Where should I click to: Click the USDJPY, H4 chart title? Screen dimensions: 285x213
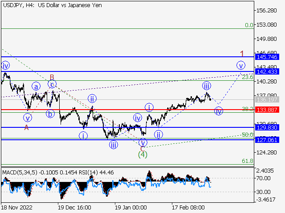pos(53,5)
